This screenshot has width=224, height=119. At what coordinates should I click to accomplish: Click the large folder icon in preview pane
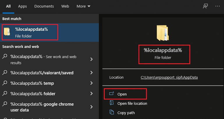[163, 33]
